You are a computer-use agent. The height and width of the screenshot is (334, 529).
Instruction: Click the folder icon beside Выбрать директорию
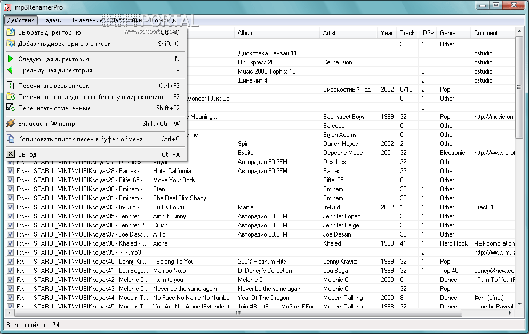[x=10, y=32]
